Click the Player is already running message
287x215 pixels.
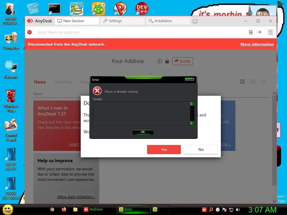pyautogui.click(x=121, y=92)
